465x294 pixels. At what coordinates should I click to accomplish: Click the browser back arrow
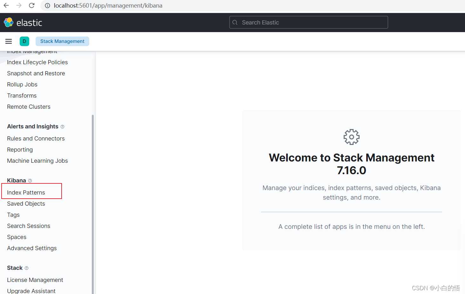[6, 5]
